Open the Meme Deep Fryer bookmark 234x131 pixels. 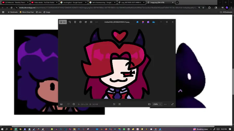(x=27, y=12)
